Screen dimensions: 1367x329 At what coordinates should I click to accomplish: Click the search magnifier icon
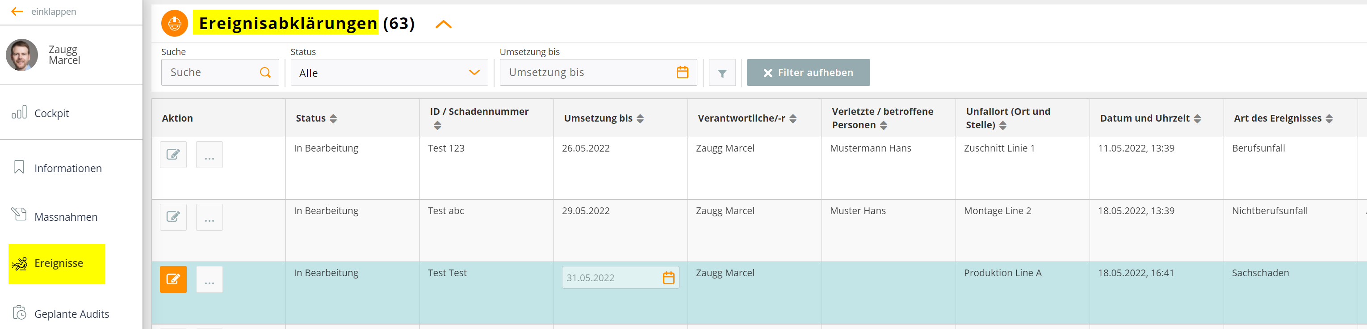click(265, 72)
